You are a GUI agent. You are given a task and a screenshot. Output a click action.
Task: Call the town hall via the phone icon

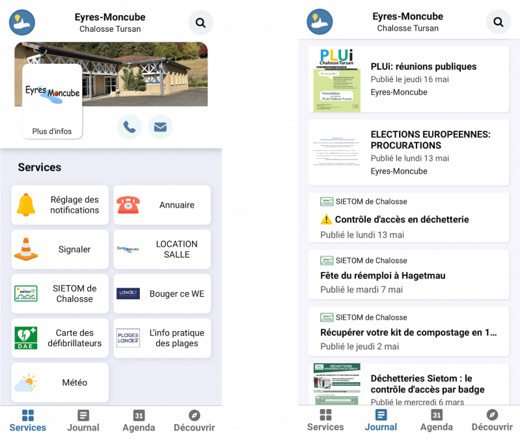pos(130,127)
